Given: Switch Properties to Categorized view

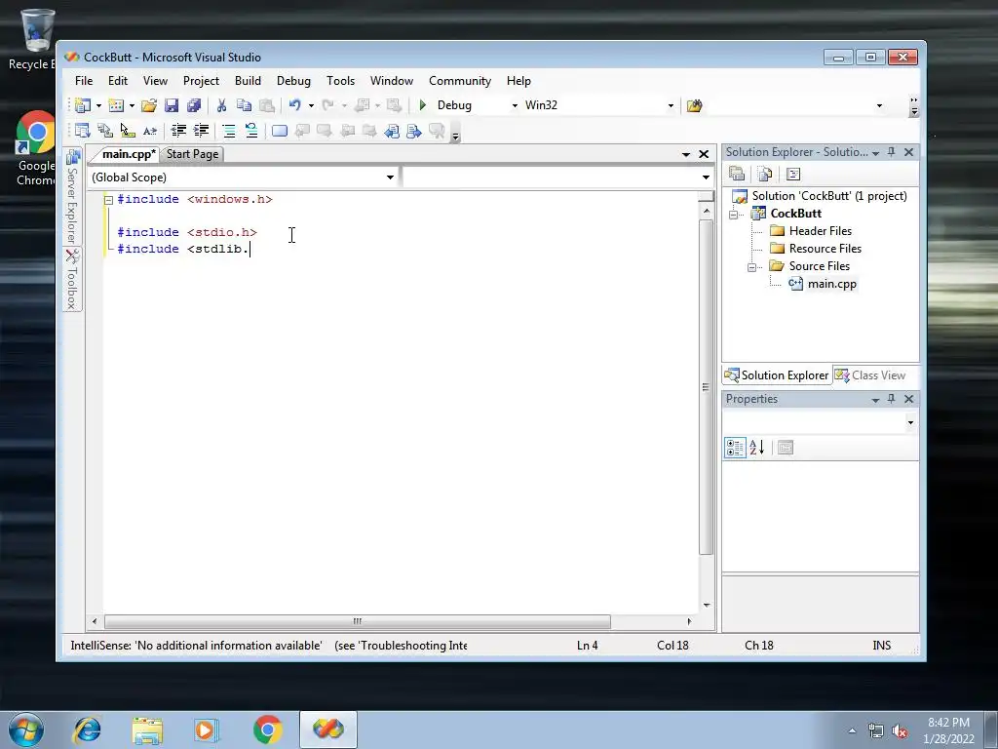Looking at the screenshot, I should [735, 447].
